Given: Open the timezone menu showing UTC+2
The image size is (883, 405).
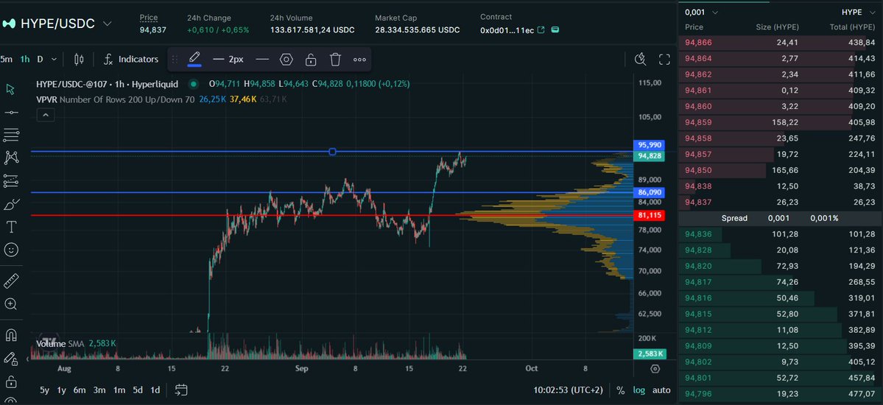Looking at the screenshot, I should [x=569, y=390].
